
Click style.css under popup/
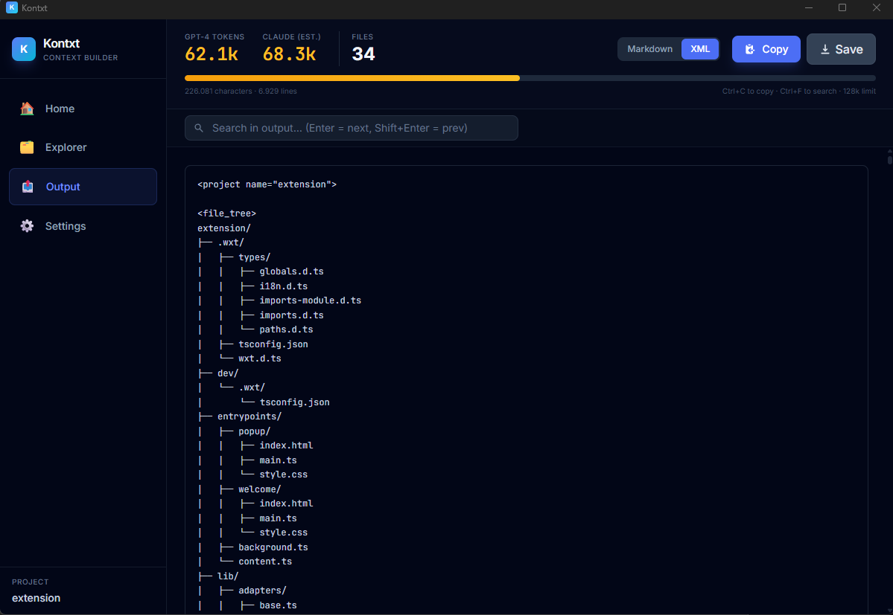(284, 474)
